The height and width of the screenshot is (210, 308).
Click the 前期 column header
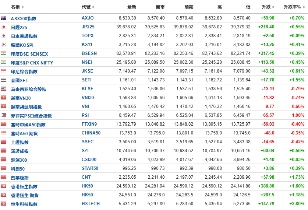[x=189, y=7]
